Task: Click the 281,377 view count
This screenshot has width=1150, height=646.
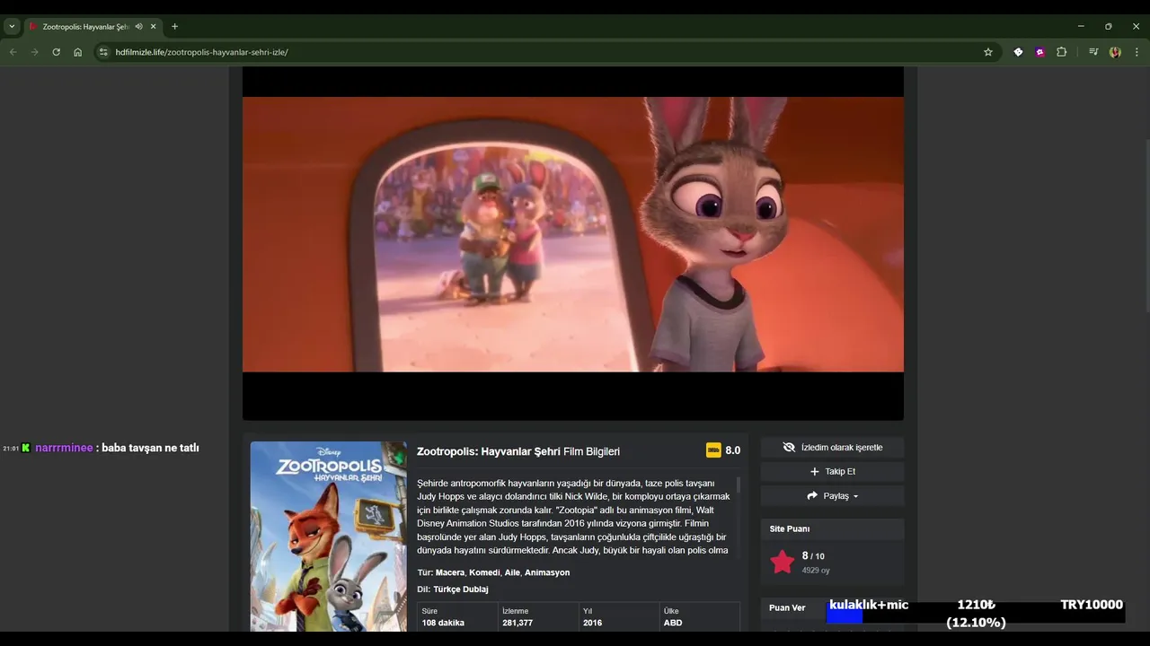Action: [x=517, y=623]
